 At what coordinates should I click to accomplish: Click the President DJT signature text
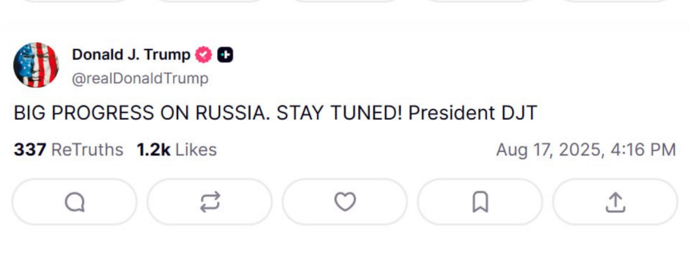[x=473, y=113]
